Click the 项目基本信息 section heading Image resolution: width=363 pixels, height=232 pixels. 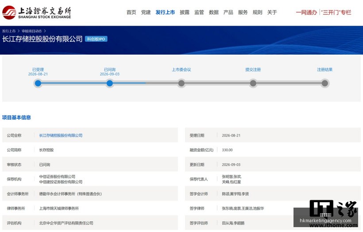point(16,118)
